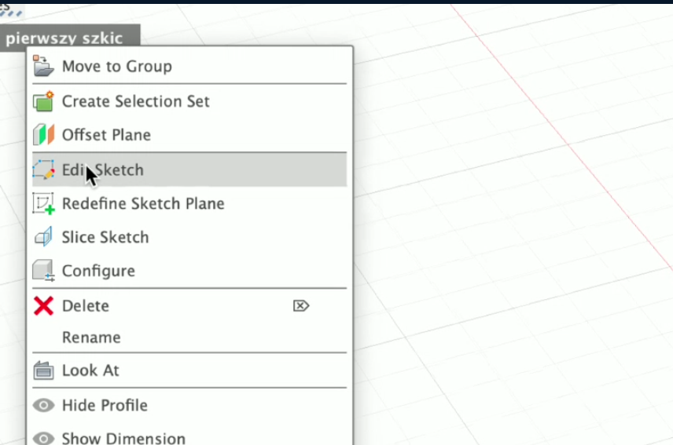Click the Create Selection Set green icon
This screenshot has height=445, width=673.
click(43, 101)
